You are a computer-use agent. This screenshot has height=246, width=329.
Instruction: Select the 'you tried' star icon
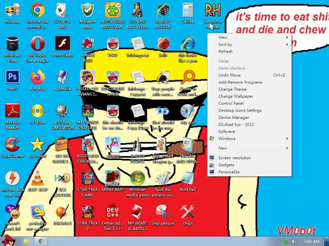click(x=37, y=144)
